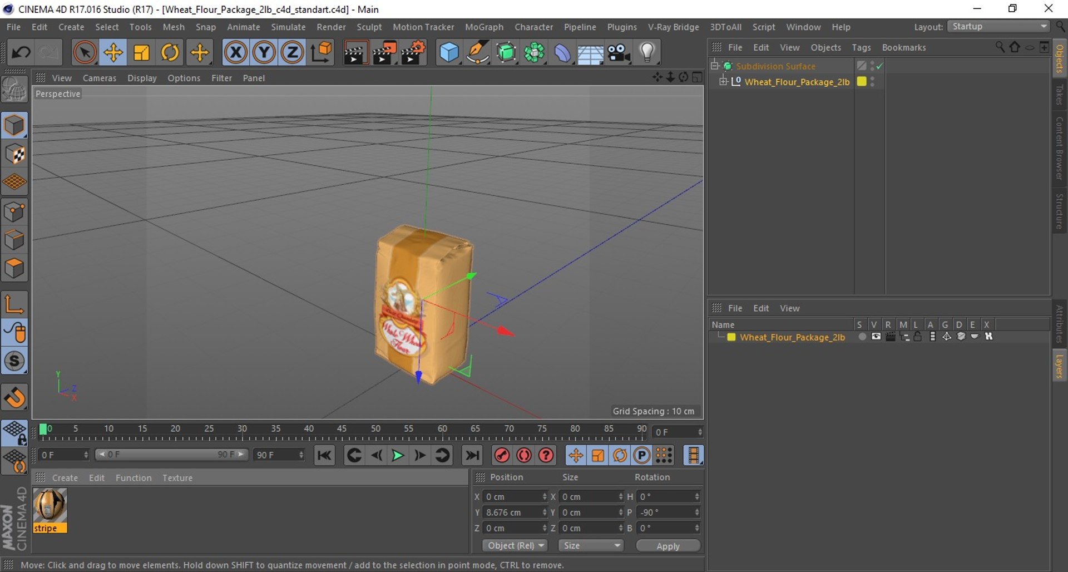Click the Undo arrow icon

point(21,52)
